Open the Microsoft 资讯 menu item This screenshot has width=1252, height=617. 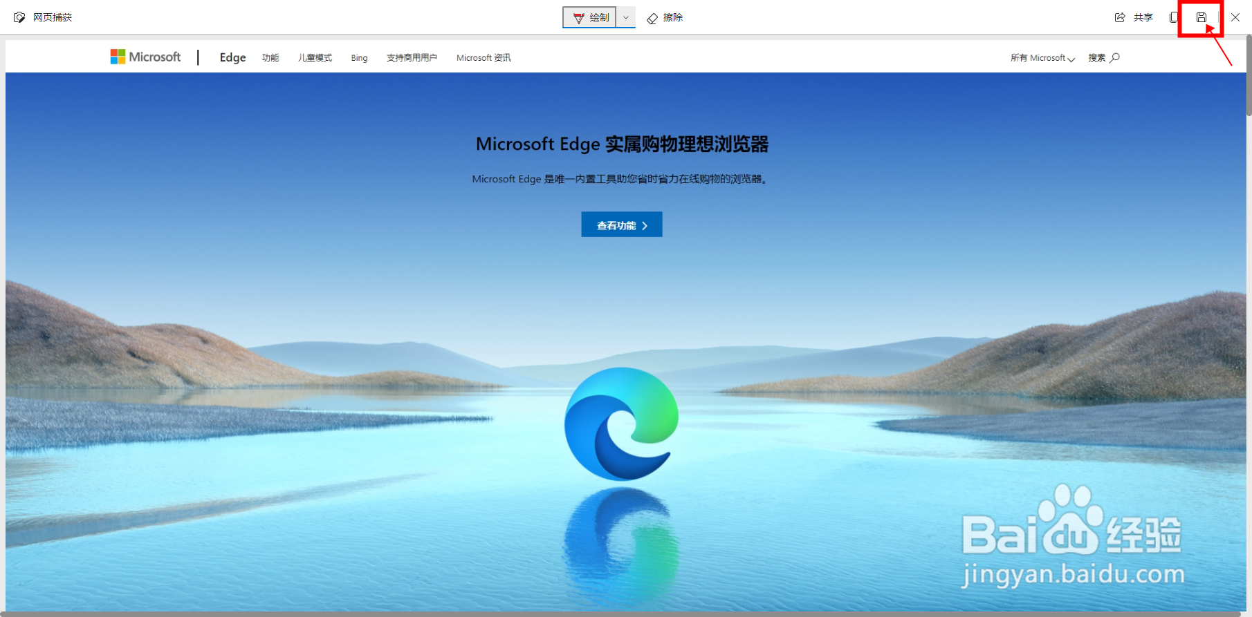pyautogui.click(x=484, y=58)
